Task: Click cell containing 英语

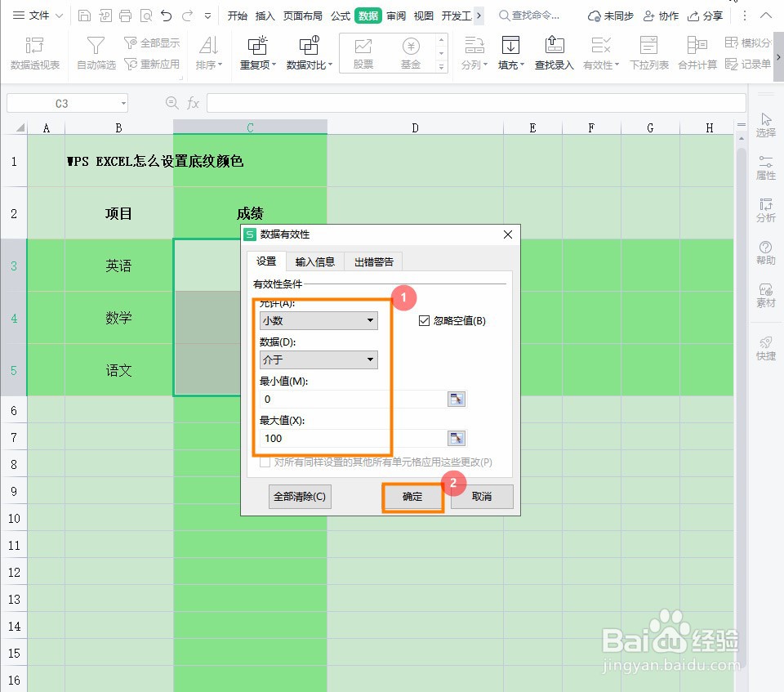Action: coord(118,266)
